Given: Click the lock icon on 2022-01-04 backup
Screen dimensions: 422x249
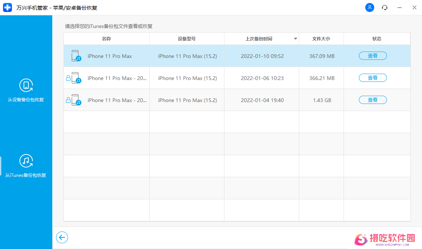Looking at the screenshot, I should [68, 100].
